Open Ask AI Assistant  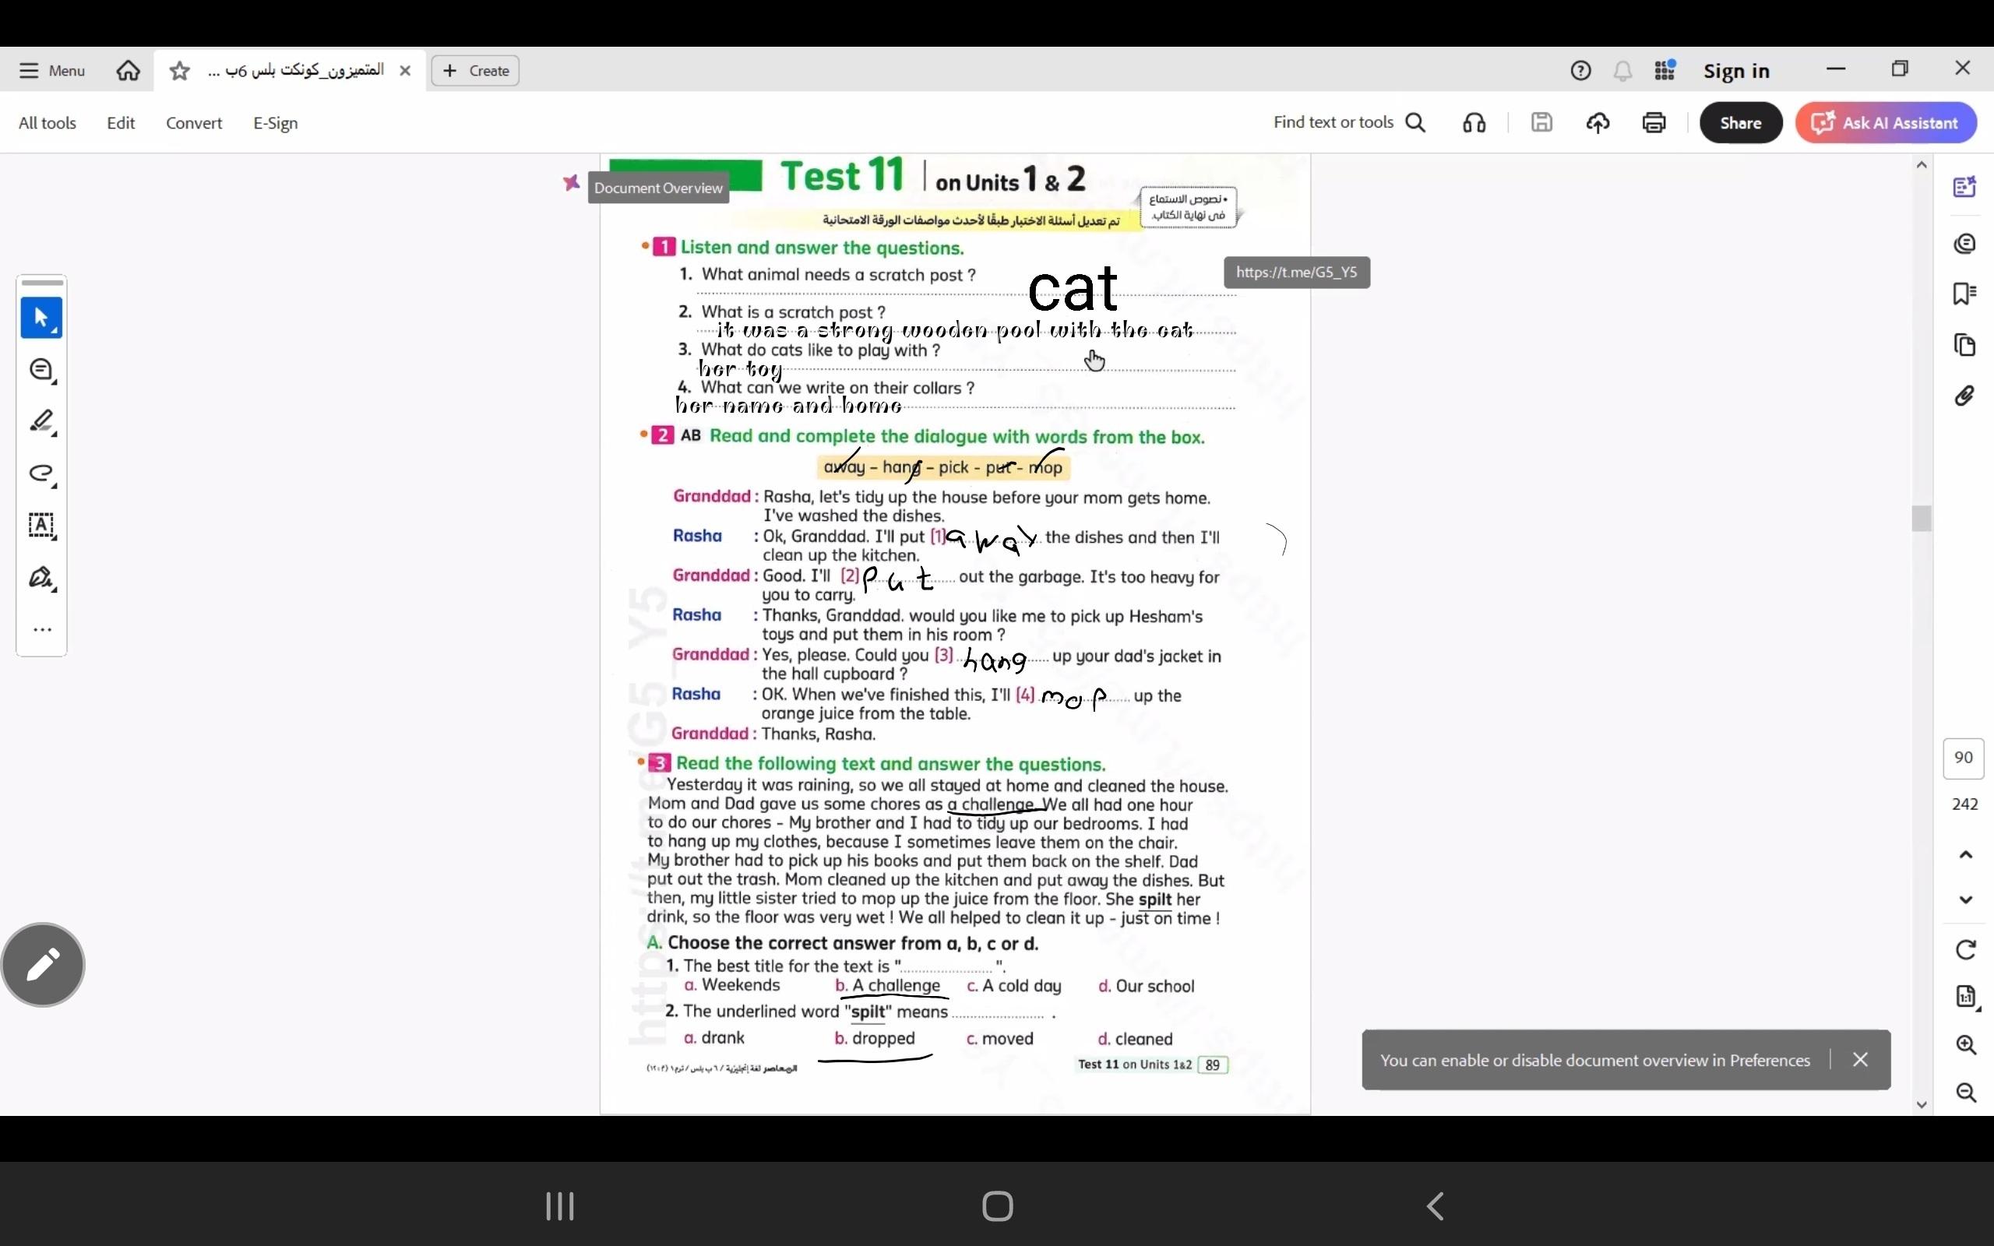[1886, 123]
